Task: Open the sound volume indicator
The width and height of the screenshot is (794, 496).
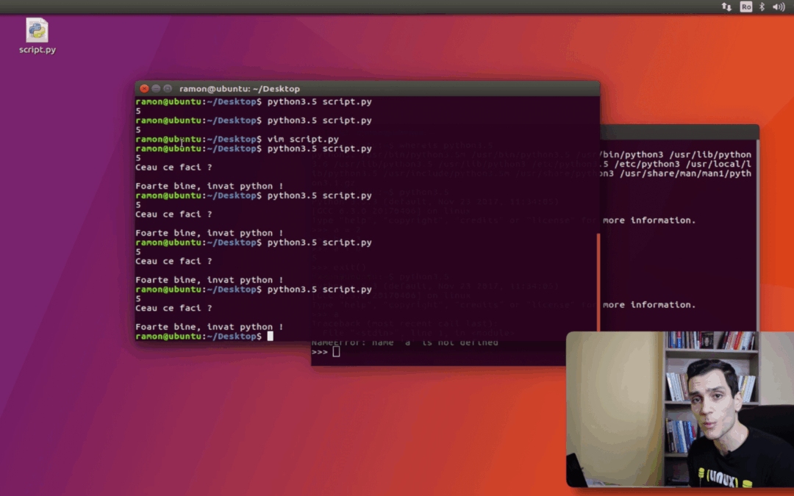Action: tap(779, 7)
